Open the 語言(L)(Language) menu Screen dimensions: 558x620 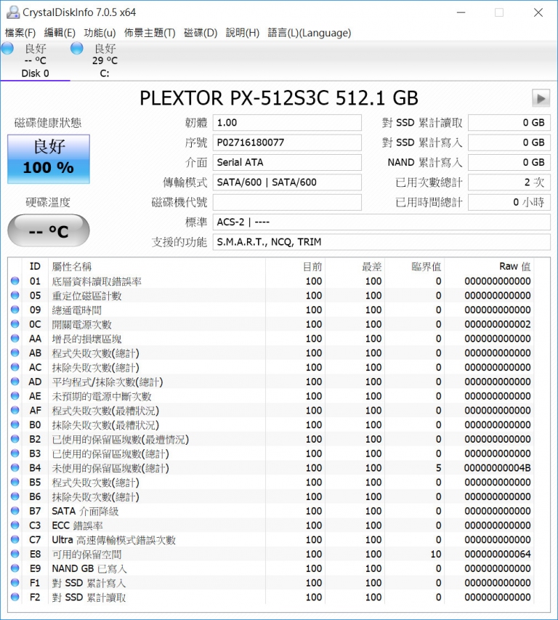[310, 33]
